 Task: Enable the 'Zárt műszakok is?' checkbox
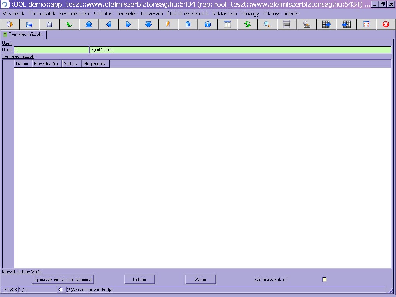[x=324, y=279]
